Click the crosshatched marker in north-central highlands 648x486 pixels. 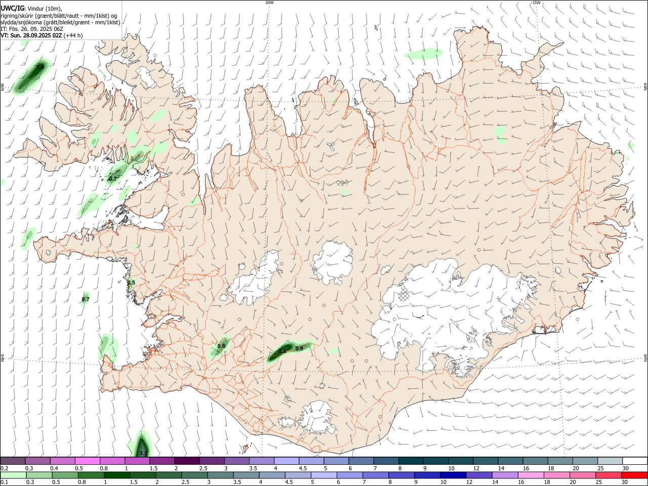pos(343,182)
